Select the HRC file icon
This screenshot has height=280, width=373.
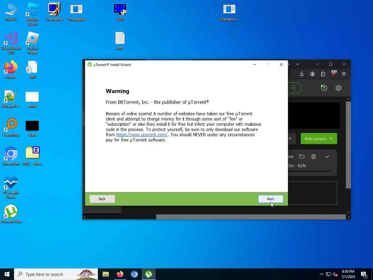pos(32,70)
